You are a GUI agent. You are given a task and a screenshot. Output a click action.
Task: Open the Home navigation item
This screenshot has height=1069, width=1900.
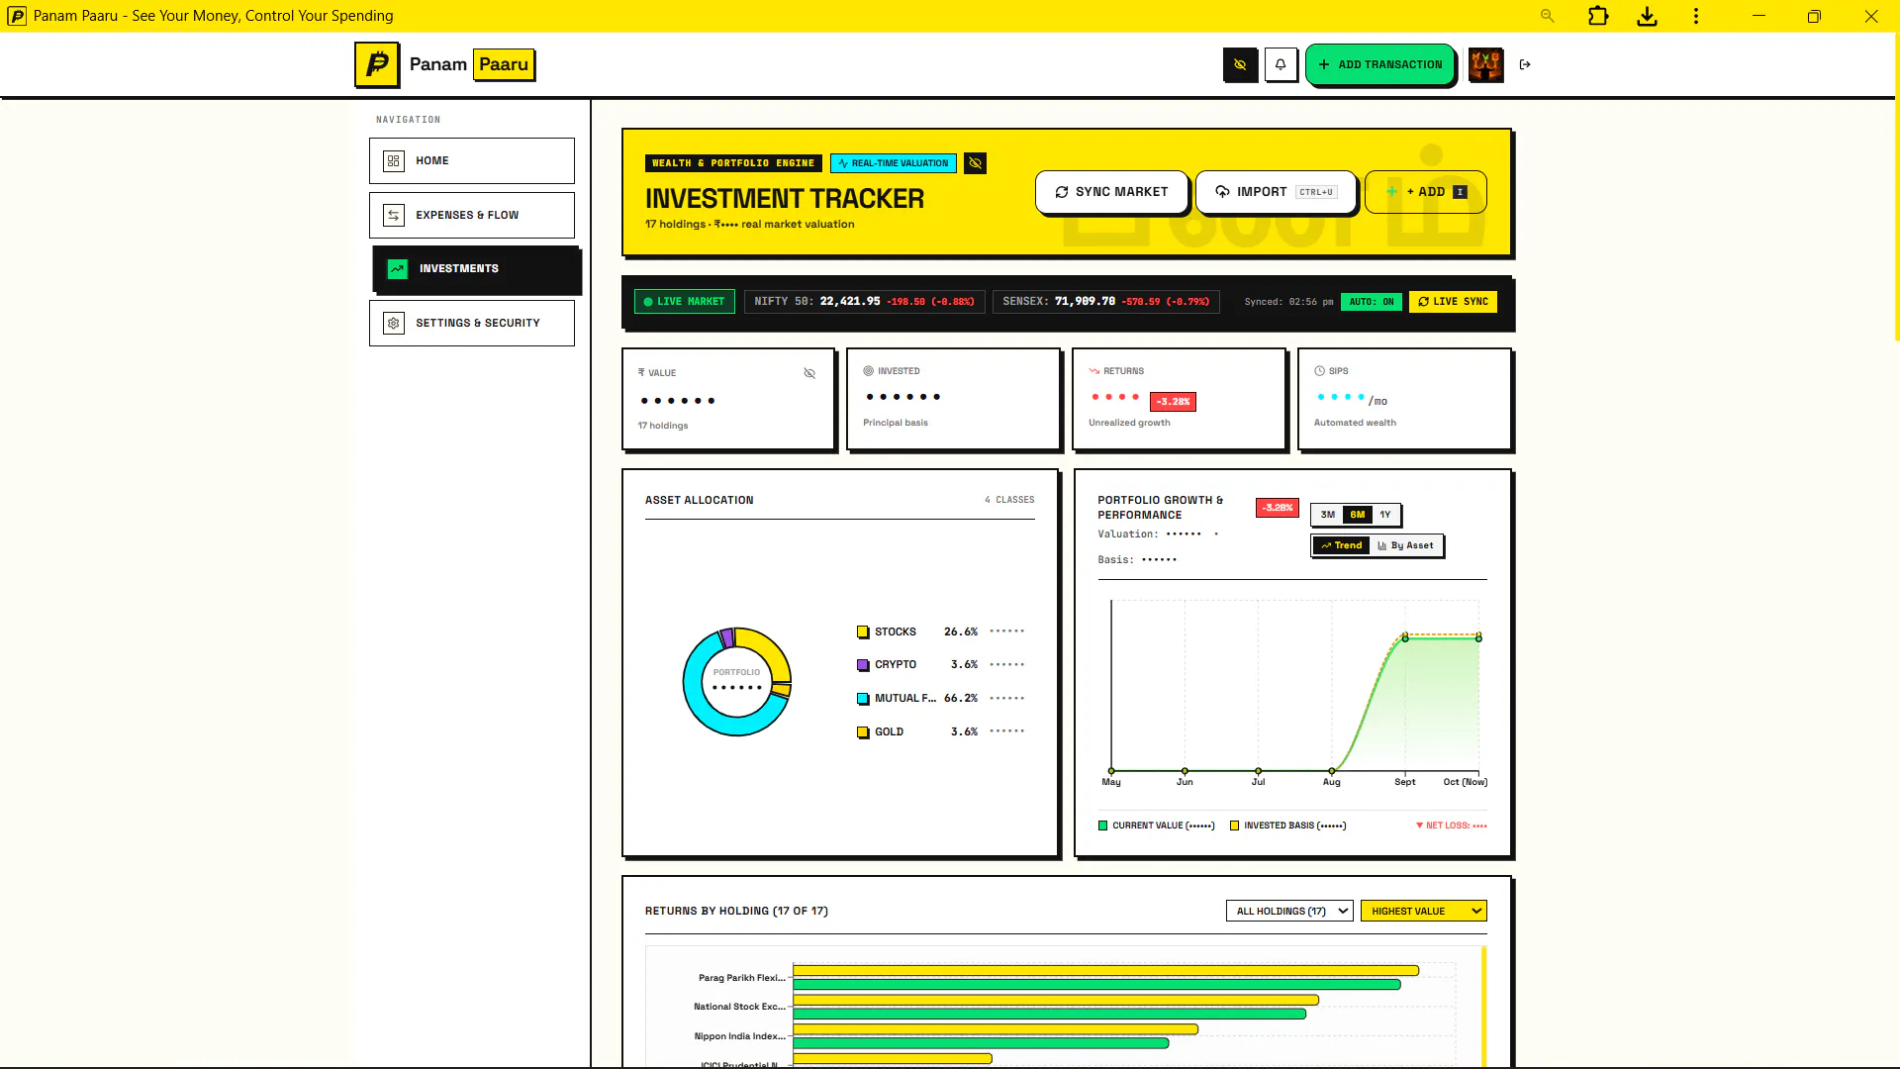click(x=472, y=160)
